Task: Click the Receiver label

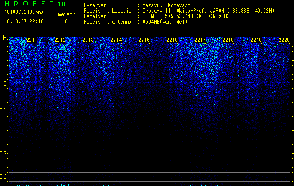Action: pyautogui.click(x=95, y=16)
